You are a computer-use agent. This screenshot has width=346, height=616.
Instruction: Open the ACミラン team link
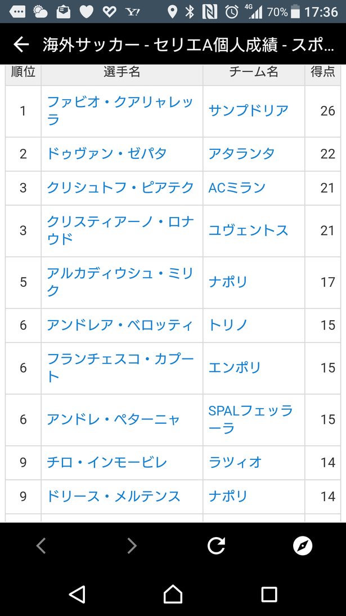[x=237, y=188]
